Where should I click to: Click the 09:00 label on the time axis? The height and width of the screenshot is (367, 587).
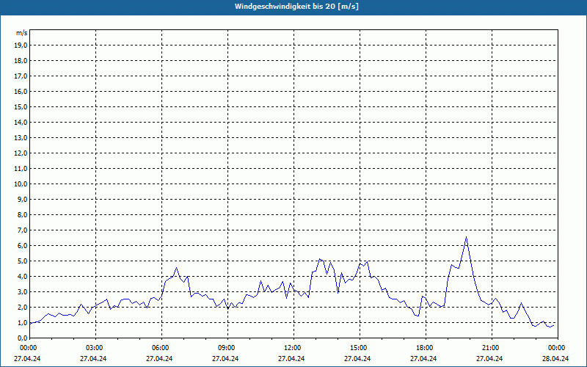tap(227, 348)
